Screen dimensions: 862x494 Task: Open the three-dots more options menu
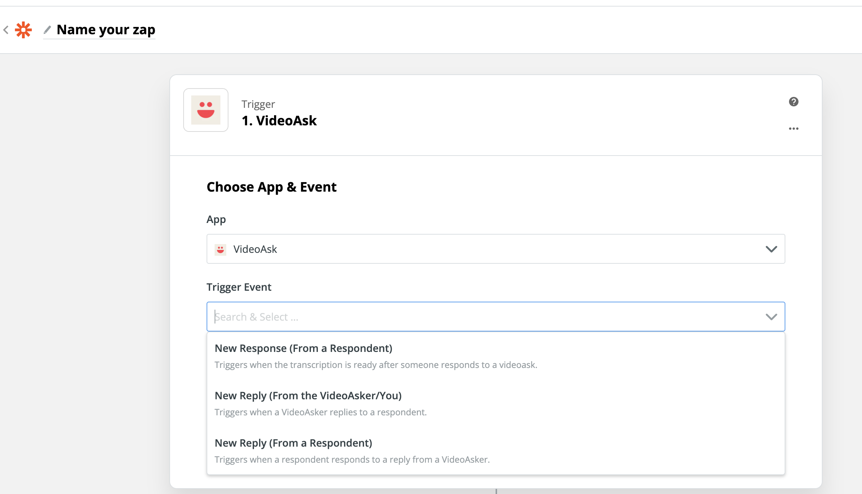[x=793, y=129]
